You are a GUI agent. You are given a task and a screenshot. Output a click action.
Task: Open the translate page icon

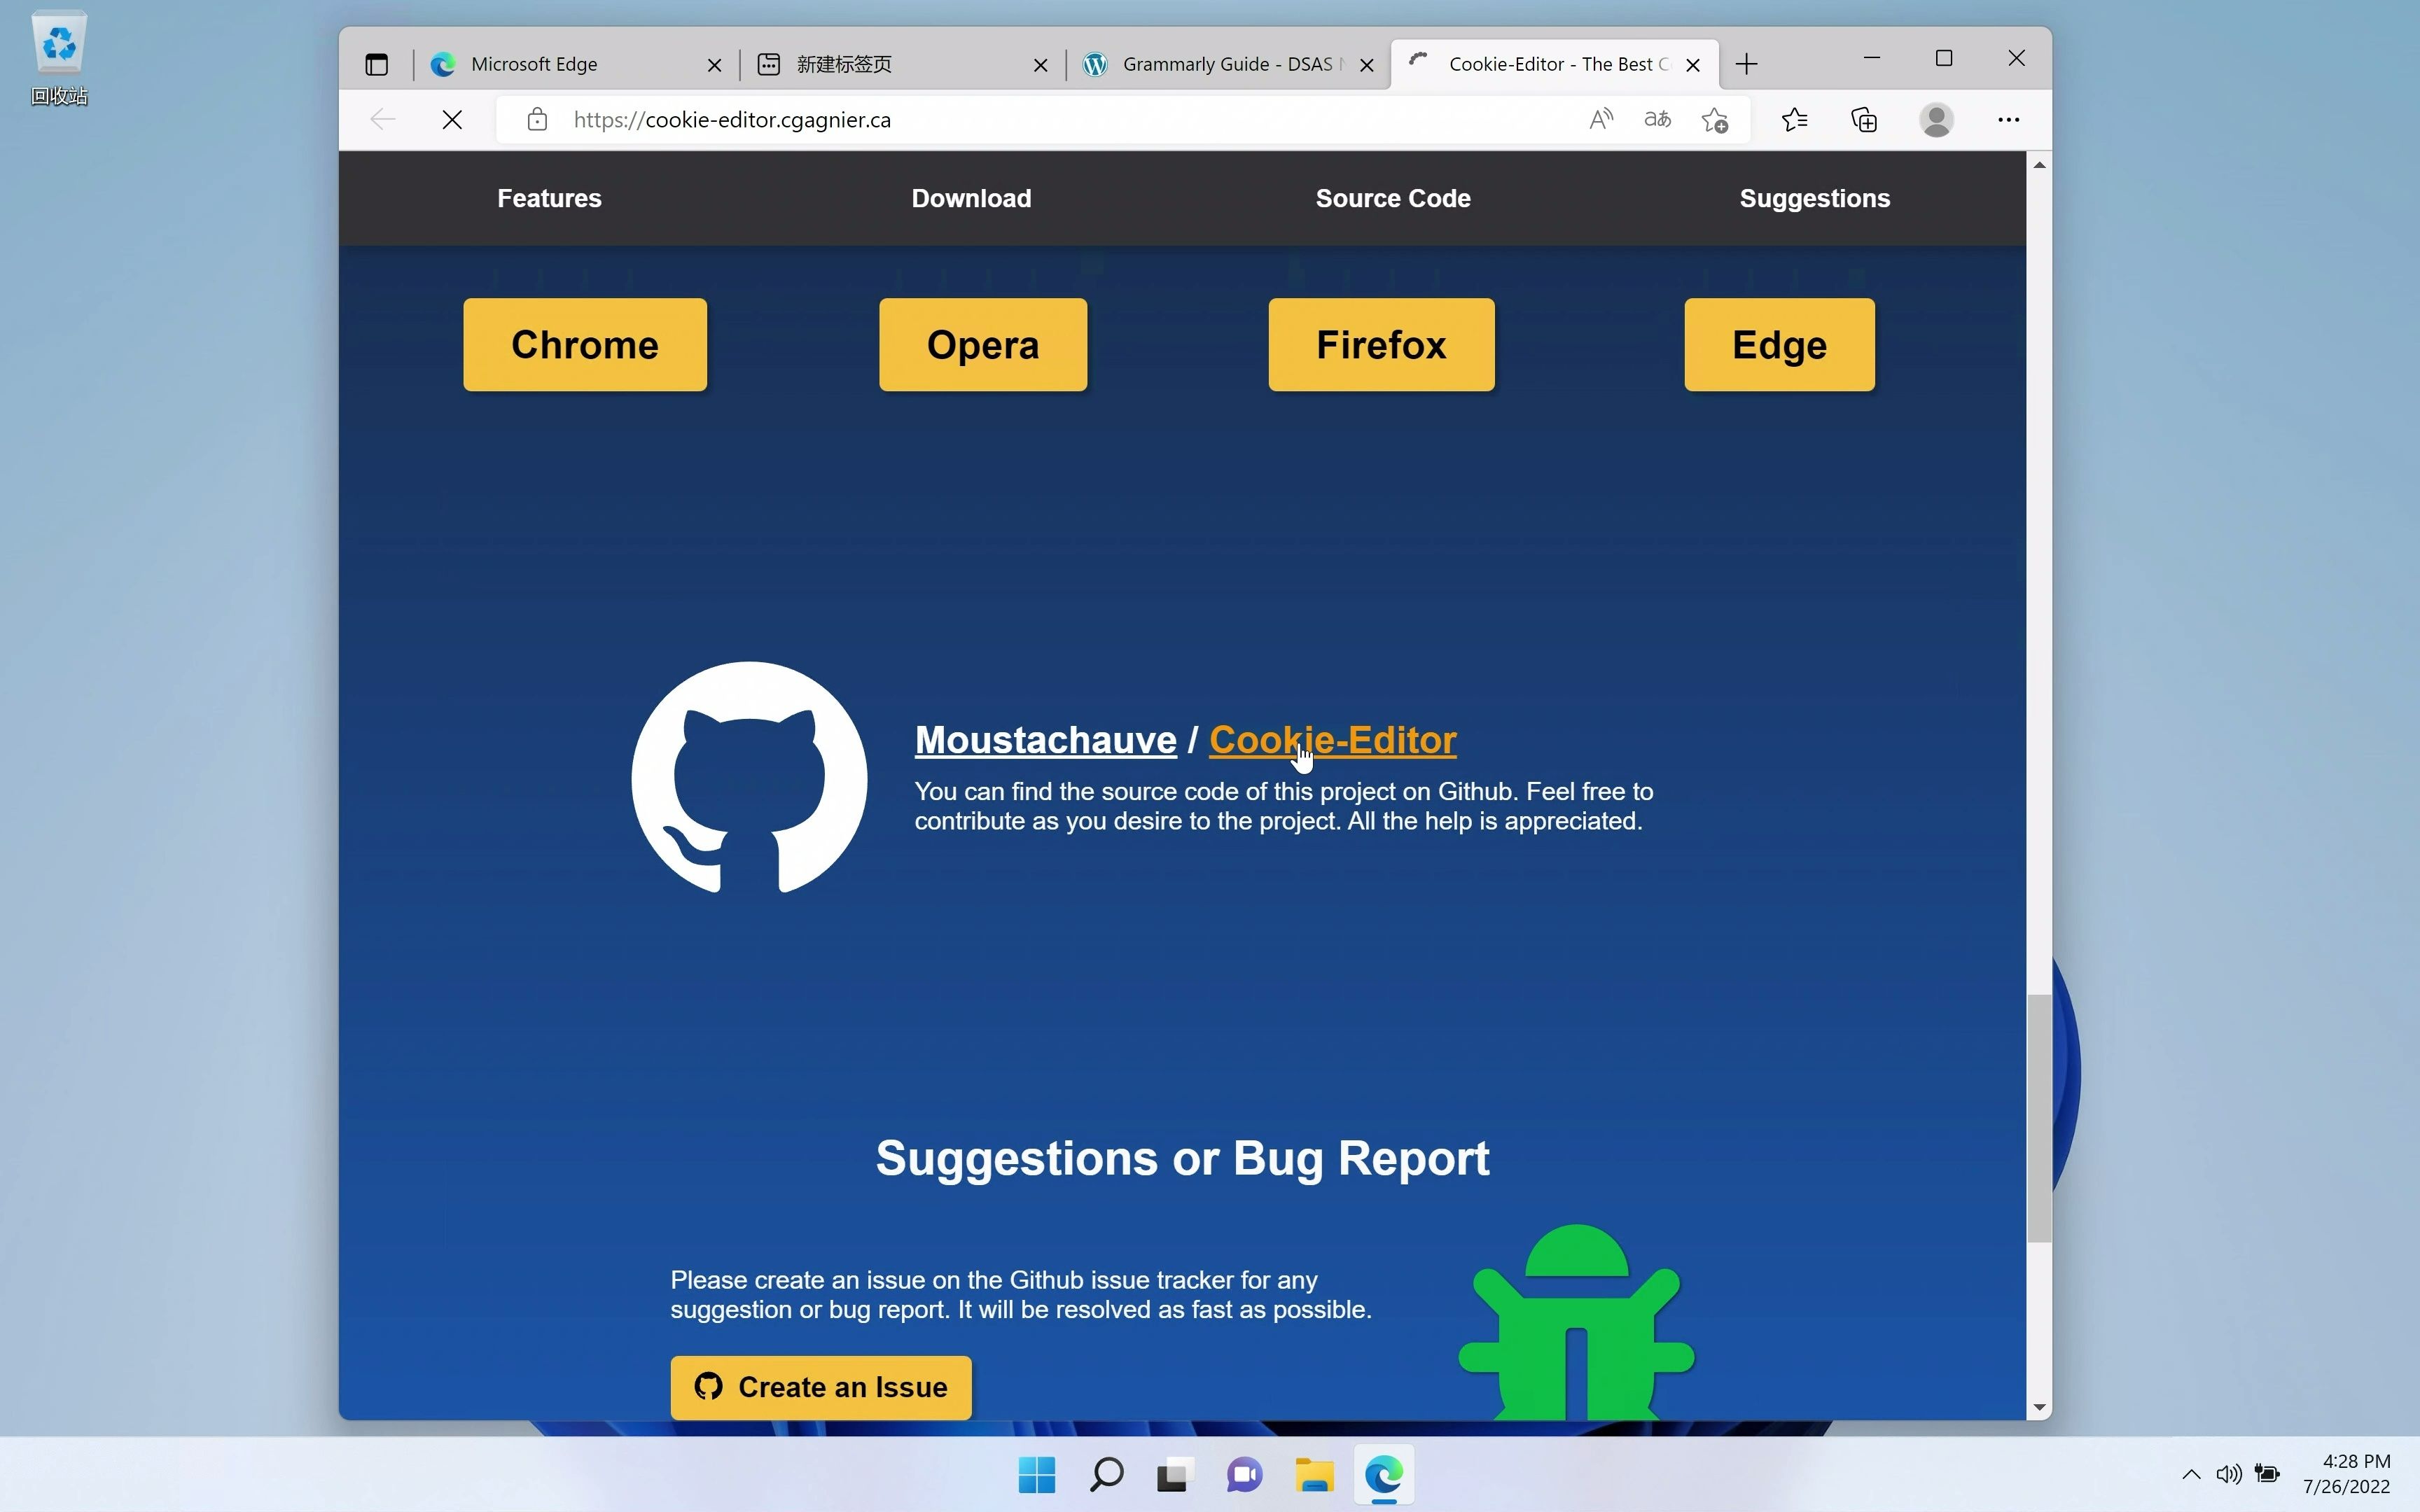click(1657, 120)
